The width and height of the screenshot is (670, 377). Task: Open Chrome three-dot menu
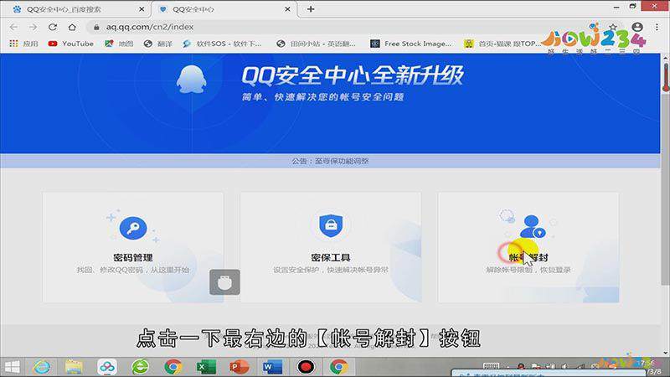pyautogui.click(x=657, y=27)
